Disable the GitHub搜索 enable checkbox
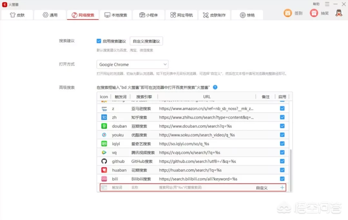 tap(282, 161)
